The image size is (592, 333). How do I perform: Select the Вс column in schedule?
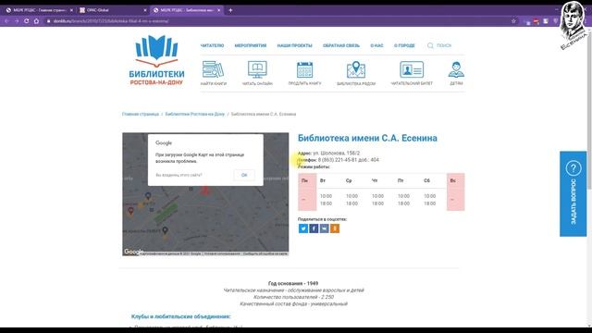point(455,191)
